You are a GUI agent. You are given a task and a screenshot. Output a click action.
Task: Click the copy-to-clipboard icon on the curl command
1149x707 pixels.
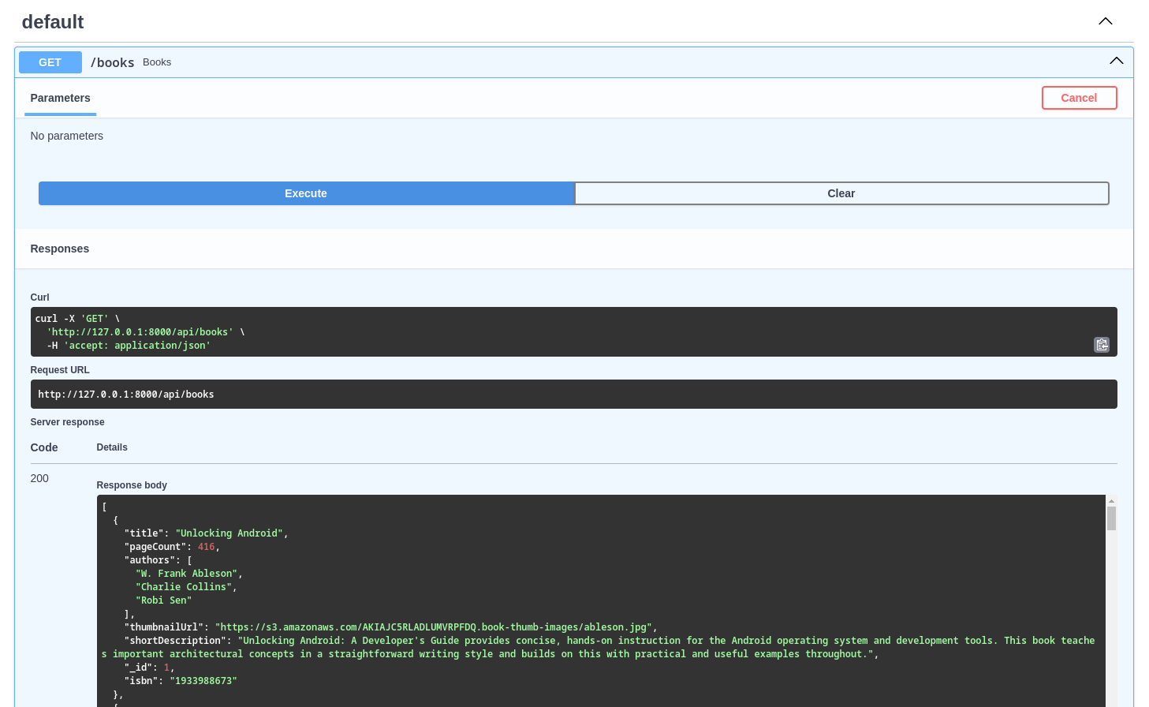1102,345
